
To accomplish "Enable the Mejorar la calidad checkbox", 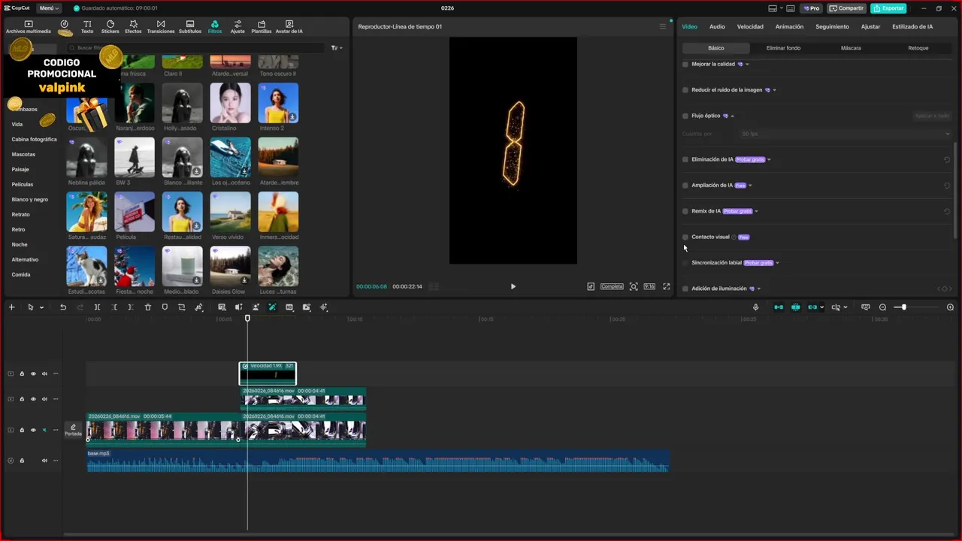I will (x=685, y=64).
